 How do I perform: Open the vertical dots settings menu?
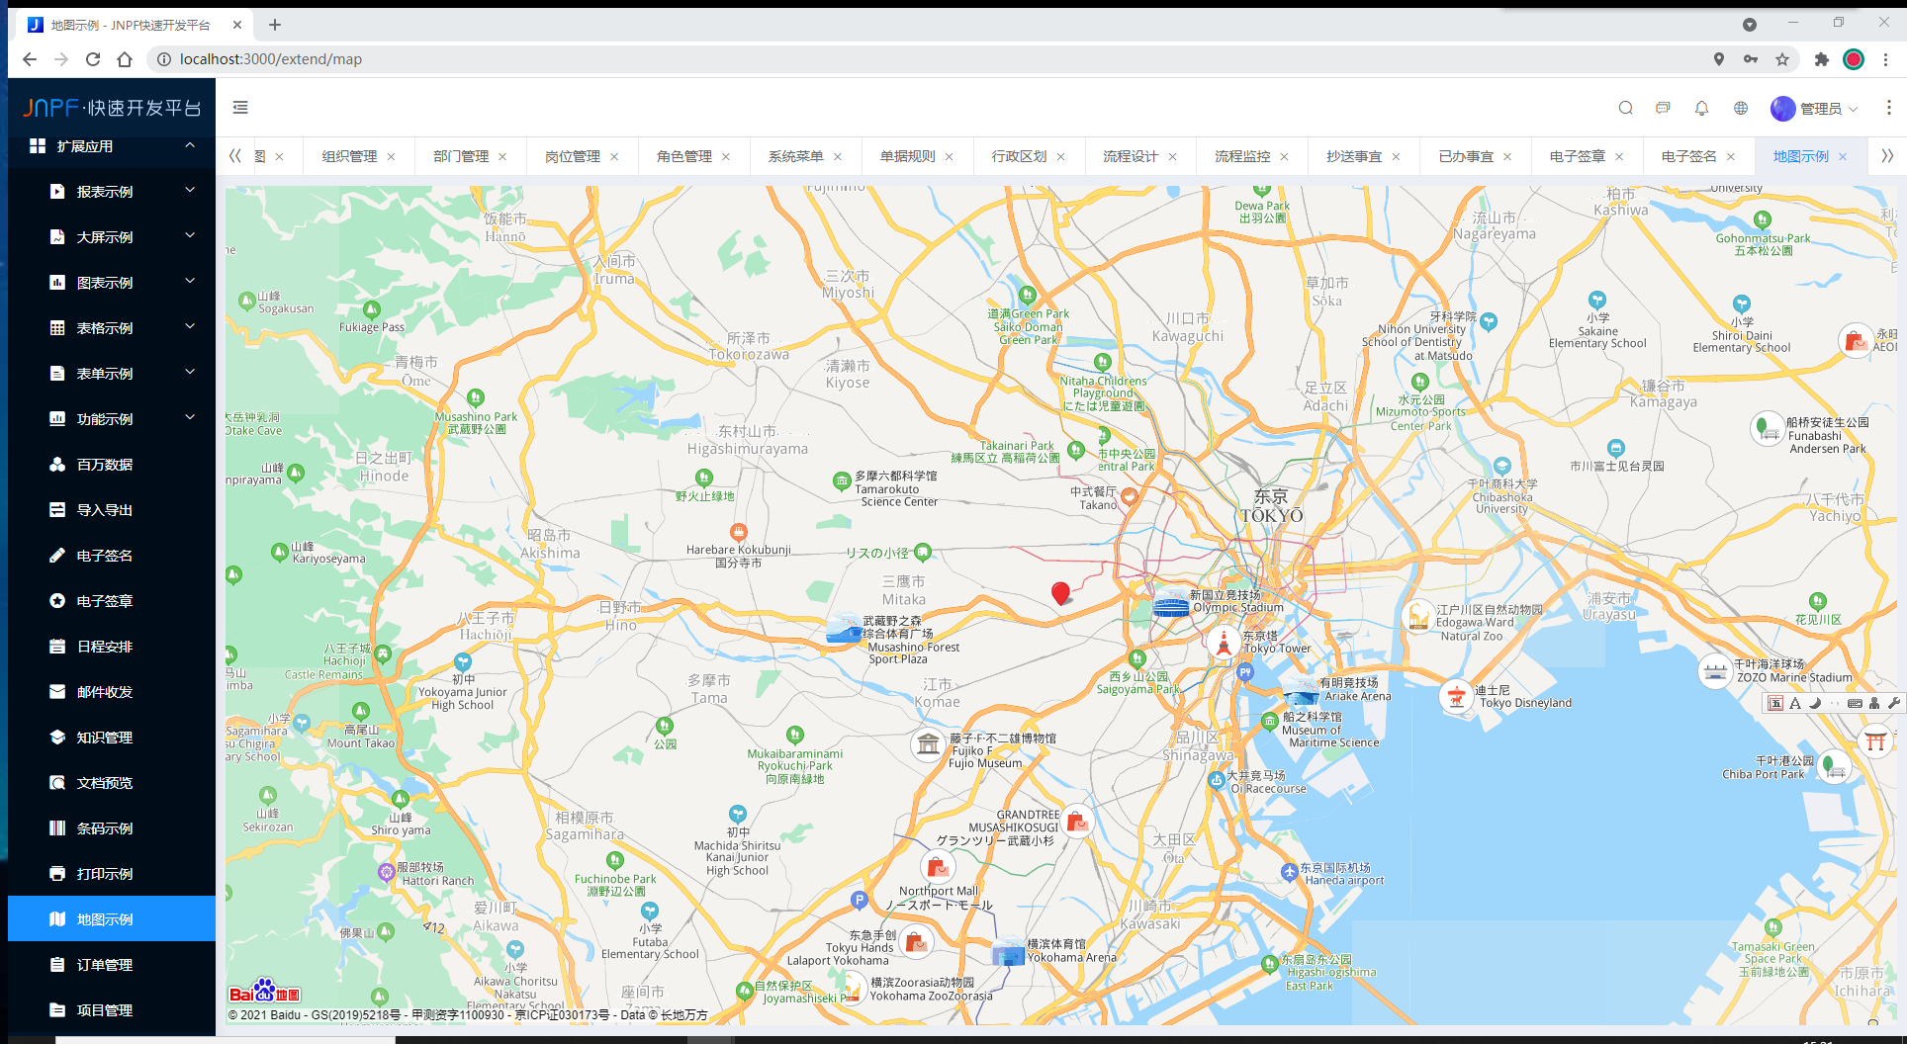coord(1888,108)
